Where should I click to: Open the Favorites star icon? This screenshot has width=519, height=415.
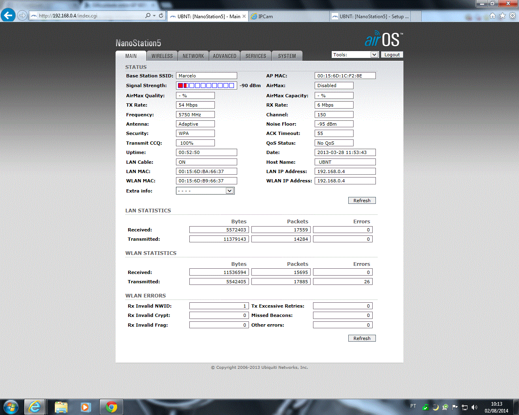click(x=502, y=15)
